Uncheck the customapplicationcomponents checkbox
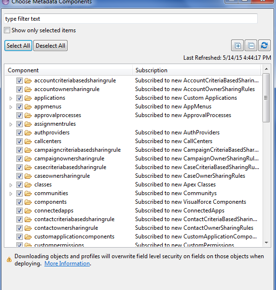Image resolution: width=276 pixels, height=290 pixels. [x=19, y=237]
